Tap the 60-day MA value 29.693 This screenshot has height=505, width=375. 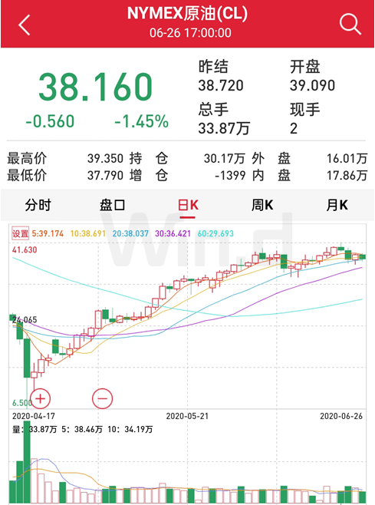pos(215,233)
